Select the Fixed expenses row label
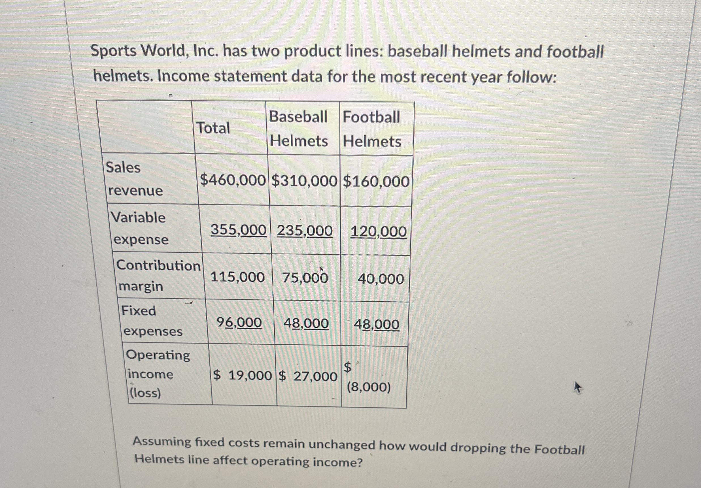This screenshot has width=701, height=488. (x=152, y=321)
